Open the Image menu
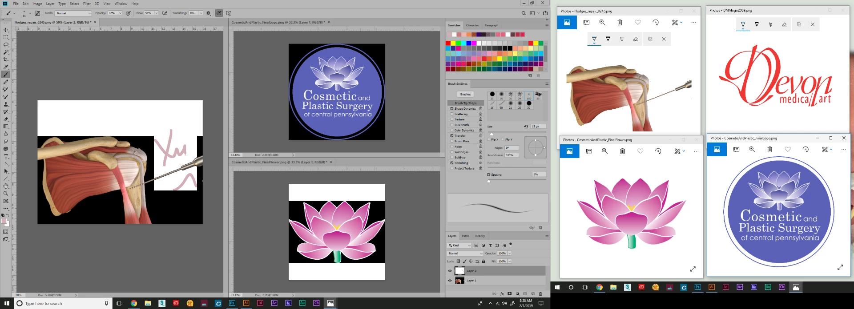854x309 pixels. 37,4
